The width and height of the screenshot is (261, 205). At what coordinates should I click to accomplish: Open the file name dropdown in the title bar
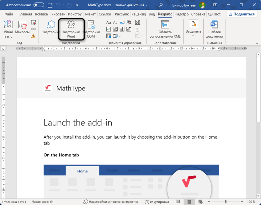point(146,5)
